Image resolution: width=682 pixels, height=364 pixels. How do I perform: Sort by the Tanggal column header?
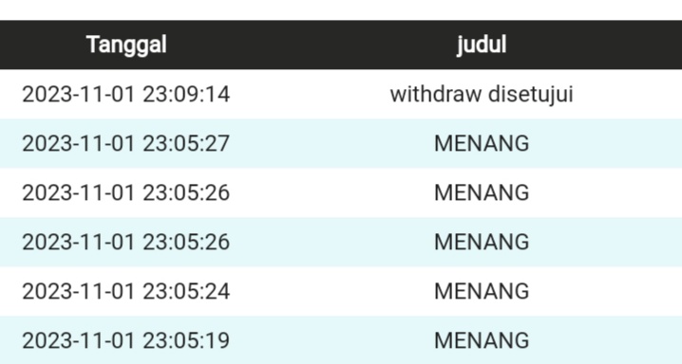(x=126, y=45)
